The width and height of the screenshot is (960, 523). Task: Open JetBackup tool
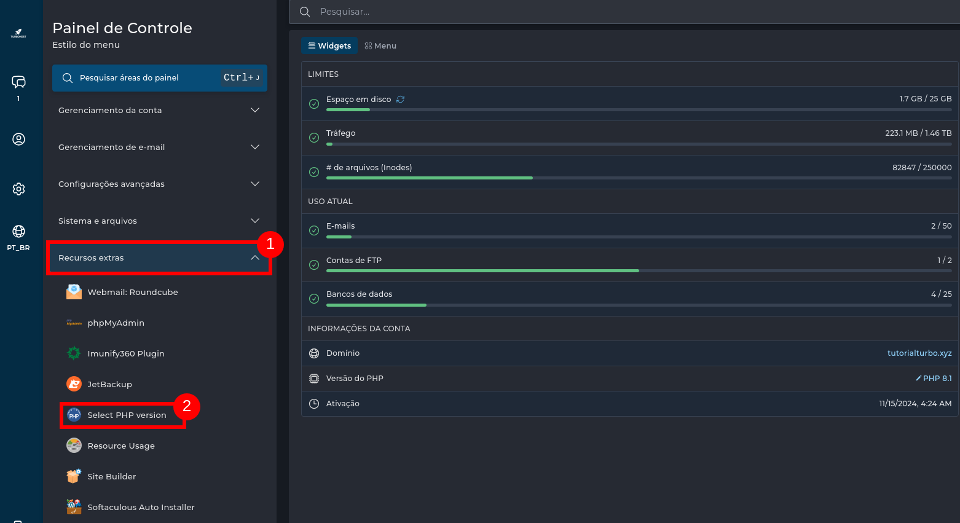tap(109, 384)
